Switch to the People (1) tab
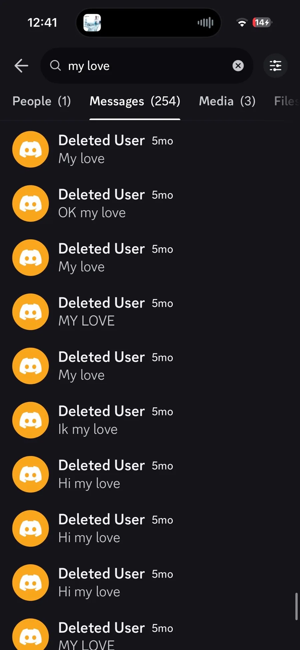 [42, 101]
